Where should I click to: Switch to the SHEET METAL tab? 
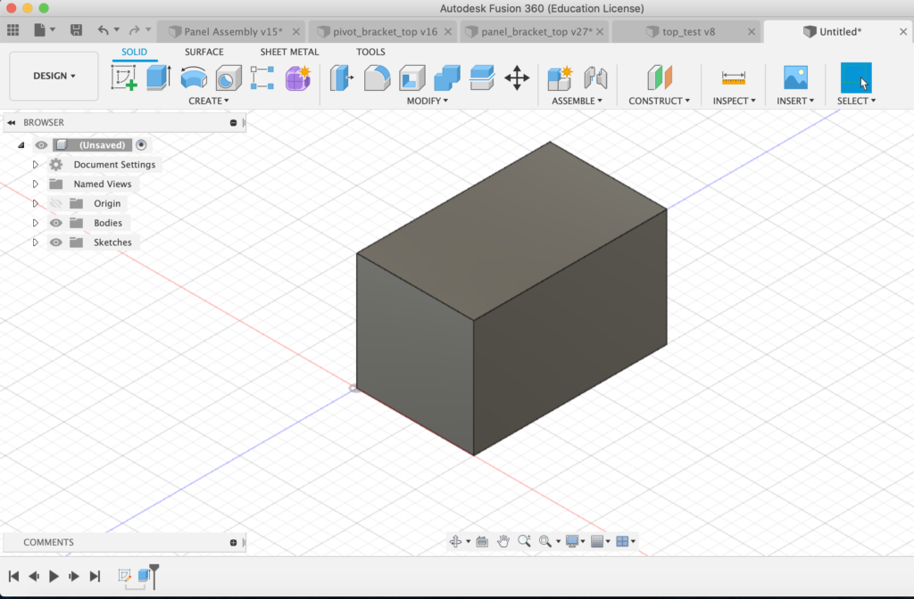(289, 52)
